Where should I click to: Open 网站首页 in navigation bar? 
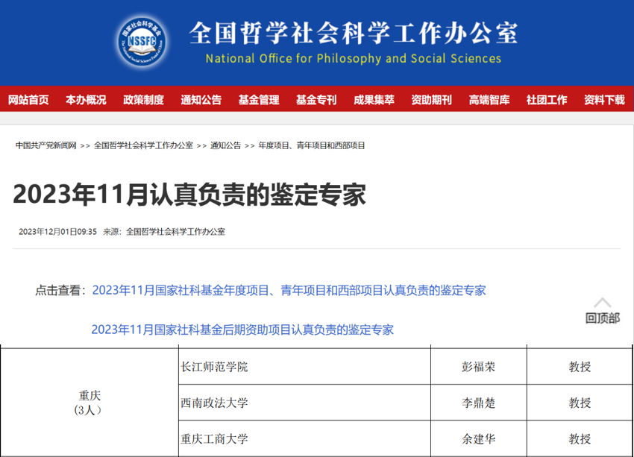coord(28,100)
